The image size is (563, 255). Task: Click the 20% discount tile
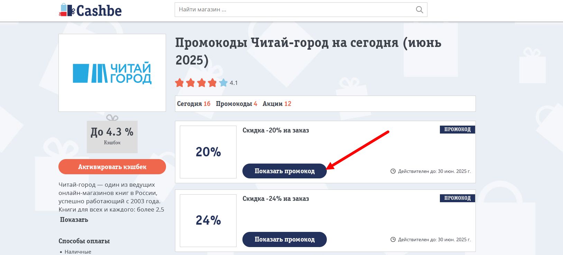(208, 152)
